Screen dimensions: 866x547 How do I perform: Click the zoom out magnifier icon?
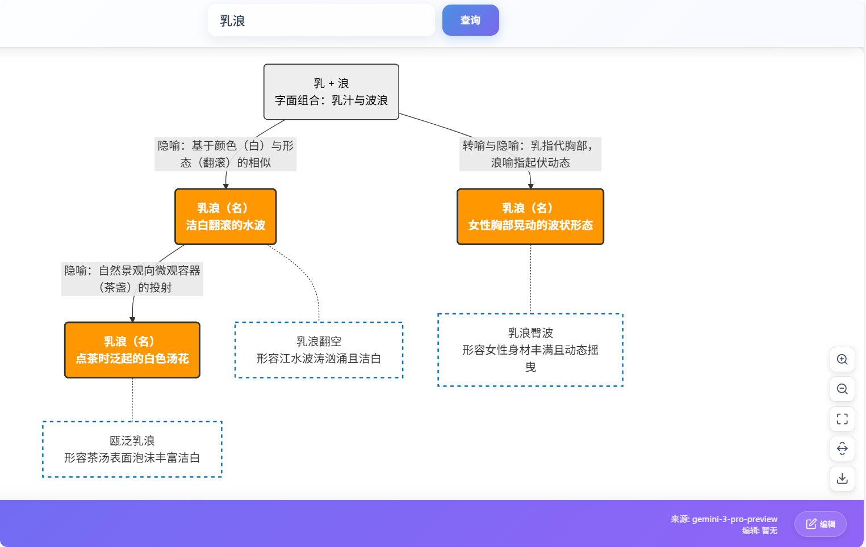pos(842,389)
